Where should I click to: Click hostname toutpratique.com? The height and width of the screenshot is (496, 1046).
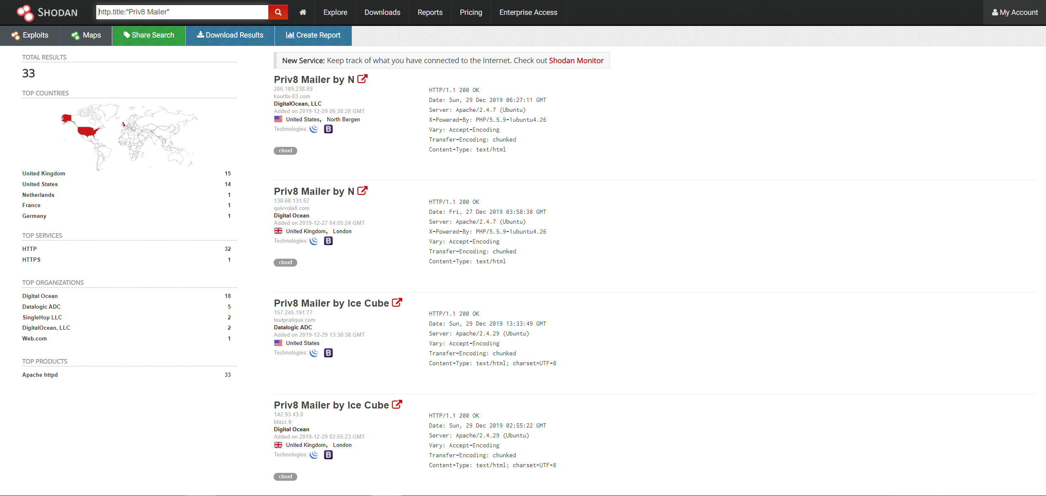pos(294,320)
